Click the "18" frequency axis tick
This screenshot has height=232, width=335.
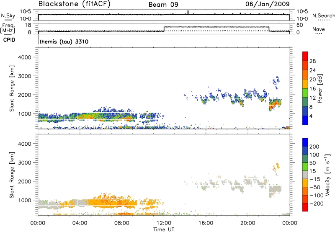pos(28,25)
